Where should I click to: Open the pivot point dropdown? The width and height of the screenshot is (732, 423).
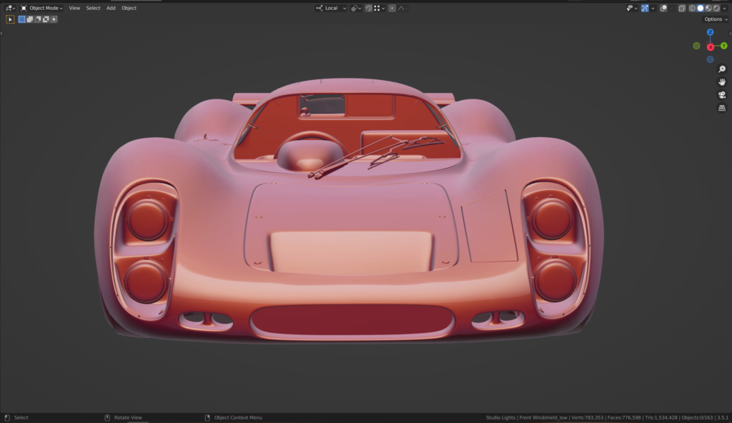coord(356,8)
